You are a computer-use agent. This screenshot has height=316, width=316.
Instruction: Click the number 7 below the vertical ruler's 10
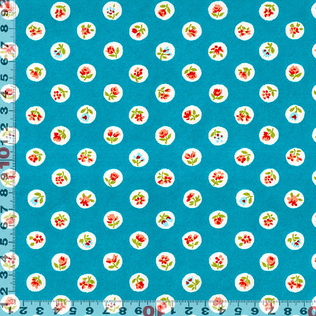(4, 209)
